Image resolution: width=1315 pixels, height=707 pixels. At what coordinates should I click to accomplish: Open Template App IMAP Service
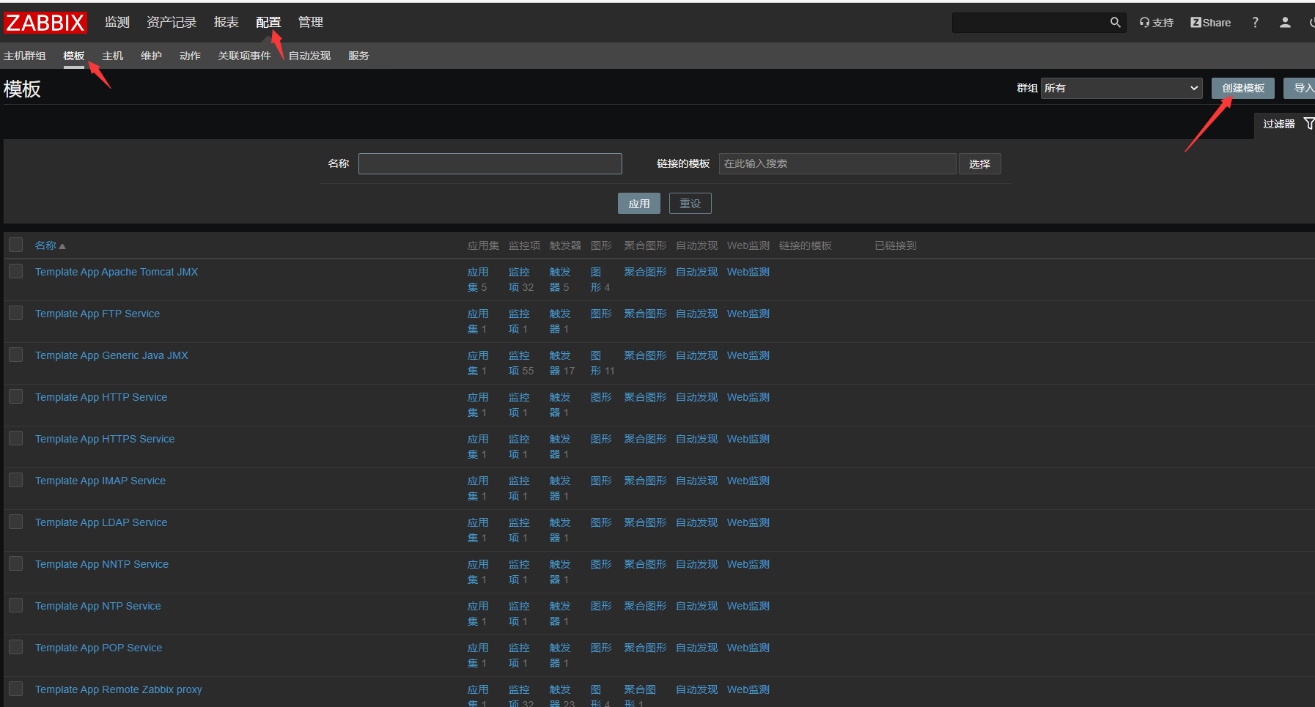(x=100, y=481)
